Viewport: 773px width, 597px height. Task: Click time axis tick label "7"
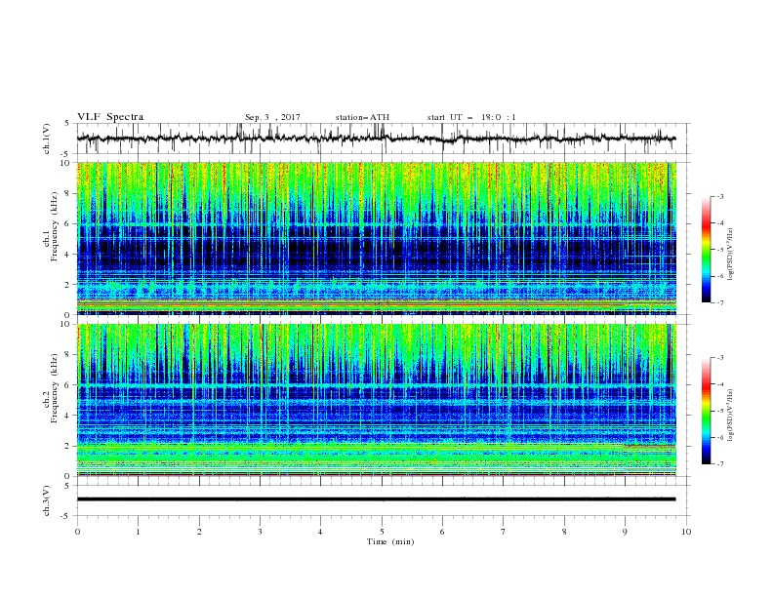point(503,532)
